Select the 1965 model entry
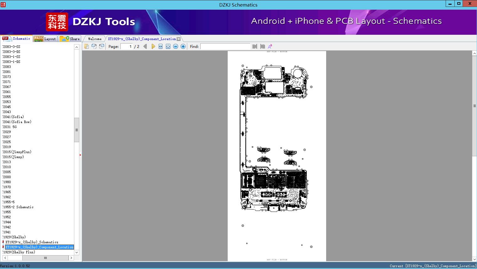Image resolution: width=477 pixels, height=269 pixels. click(x=7, y=192)
